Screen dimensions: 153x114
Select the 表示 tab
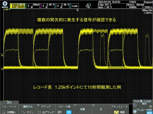(x=9, y=102)
